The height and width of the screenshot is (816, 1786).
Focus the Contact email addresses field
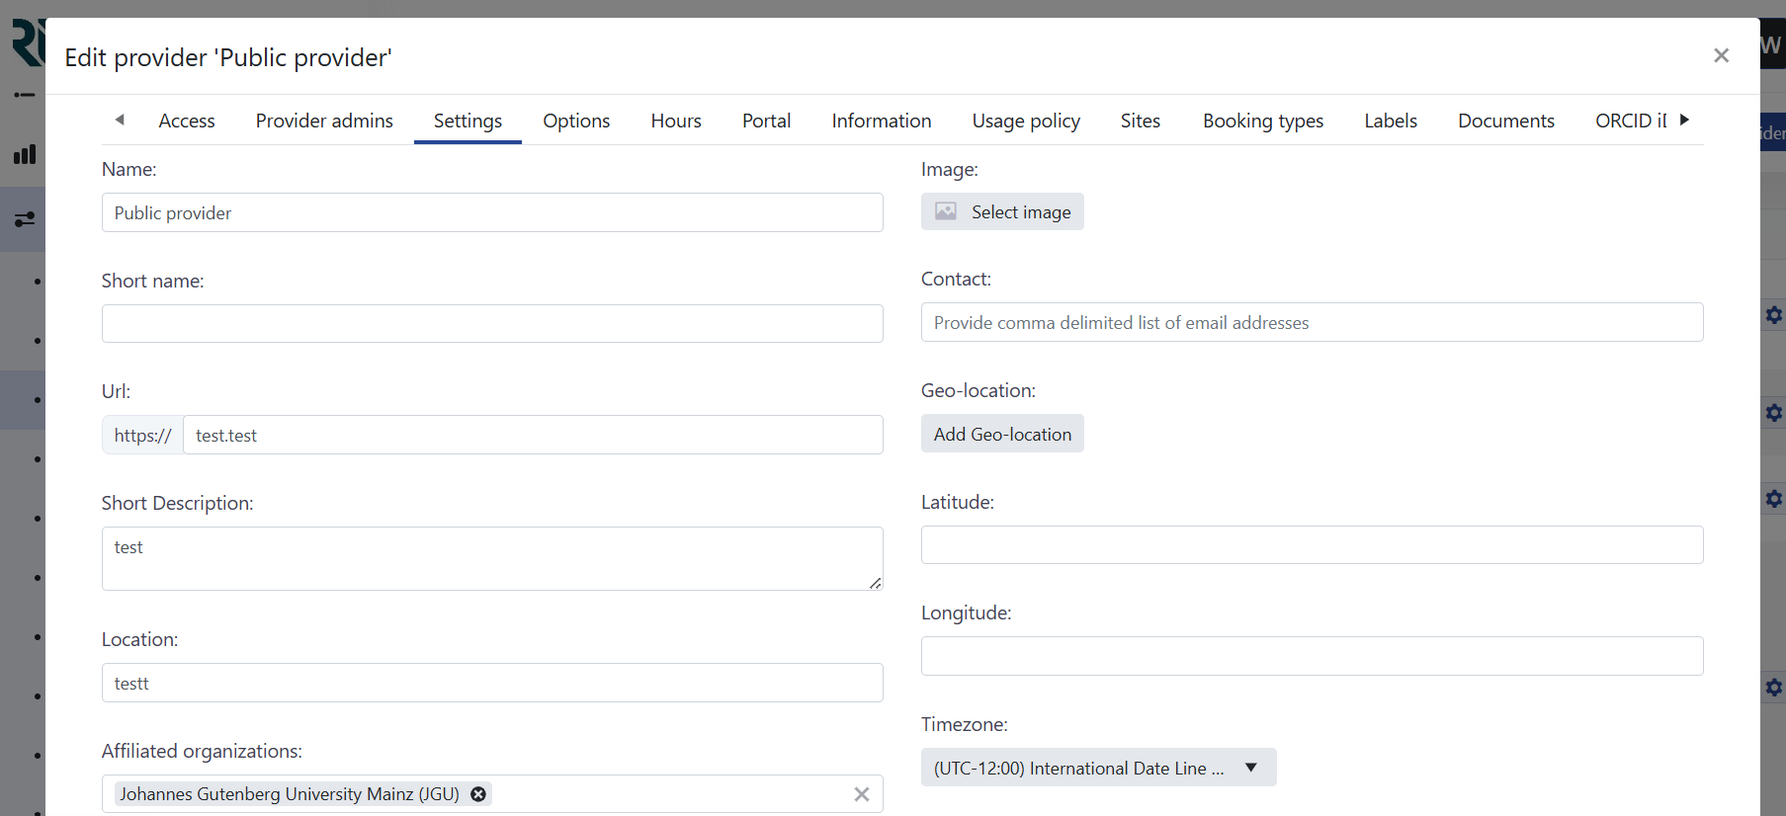tap(1312, 322)
